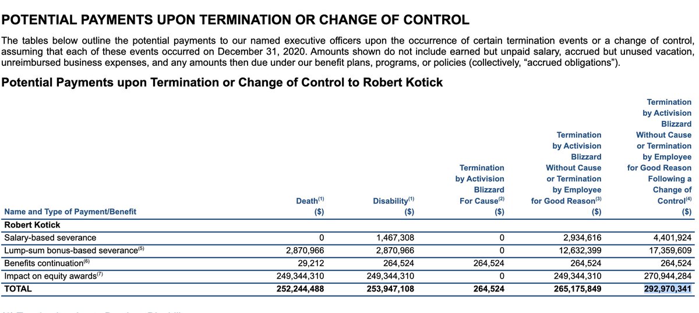Select the Salary-based severance row label
Image resolution: width=699 pixels, height=313 pixels.
pos(50,237)
